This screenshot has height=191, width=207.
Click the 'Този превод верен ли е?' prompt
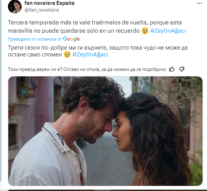[35, 69]
